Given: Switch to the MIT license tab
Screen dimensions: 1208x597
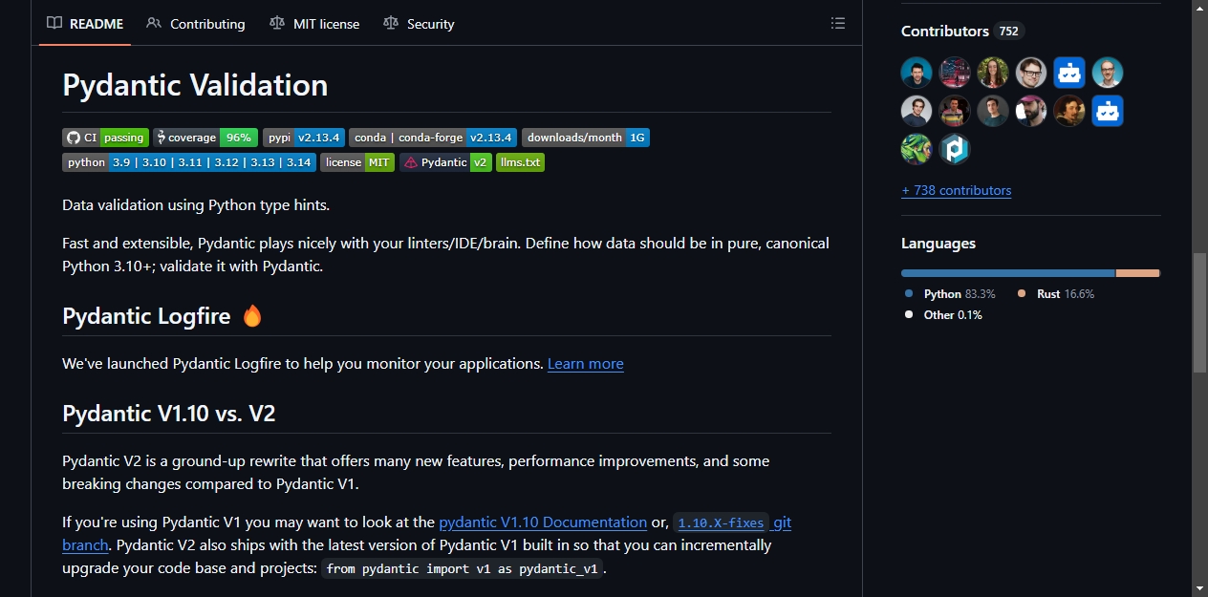Looking at the screenshot, I should click(314, 24).
